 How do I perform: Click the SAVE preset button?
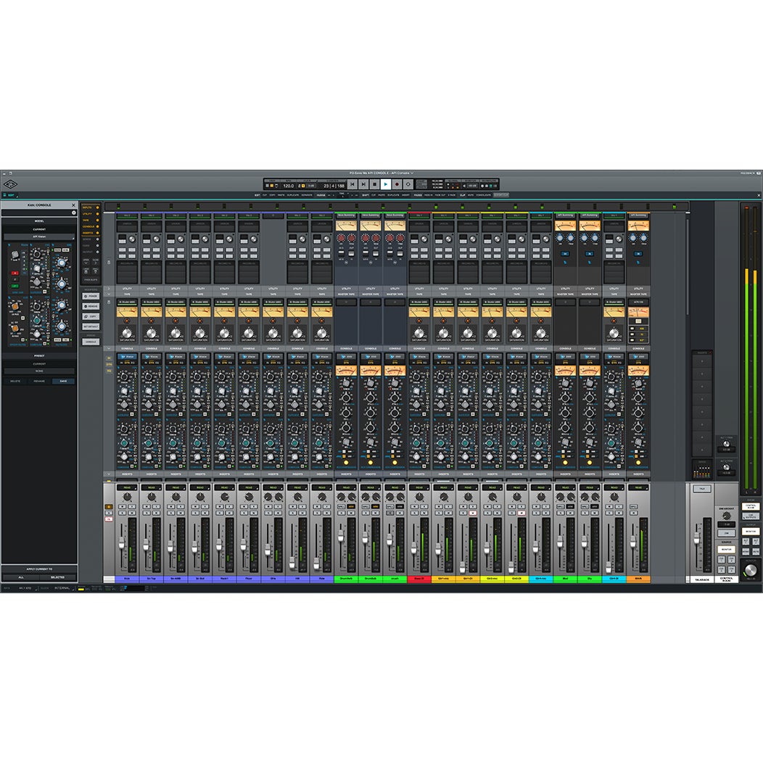[x=63, y=381]
